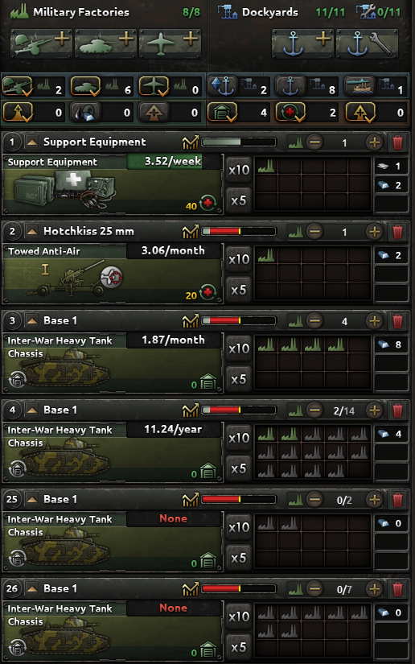Add a new ship production line

(x=302, y=43)
